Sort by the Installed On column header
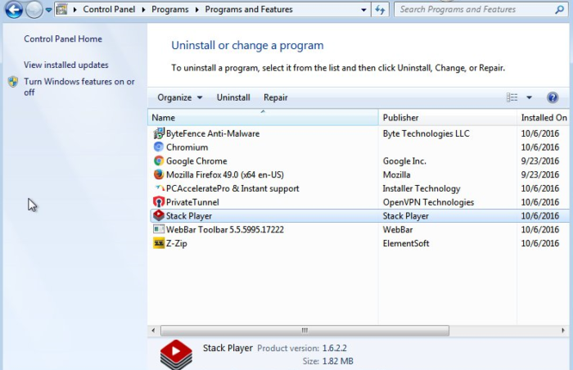This screenshot has width=573, height=370. 544,117
